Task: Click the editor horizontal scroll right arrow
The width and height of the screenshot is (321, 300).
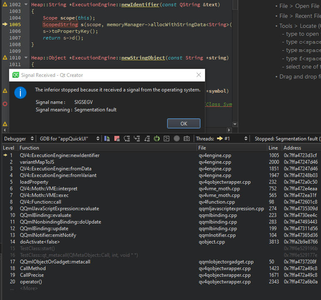Action: click(229, 130)
